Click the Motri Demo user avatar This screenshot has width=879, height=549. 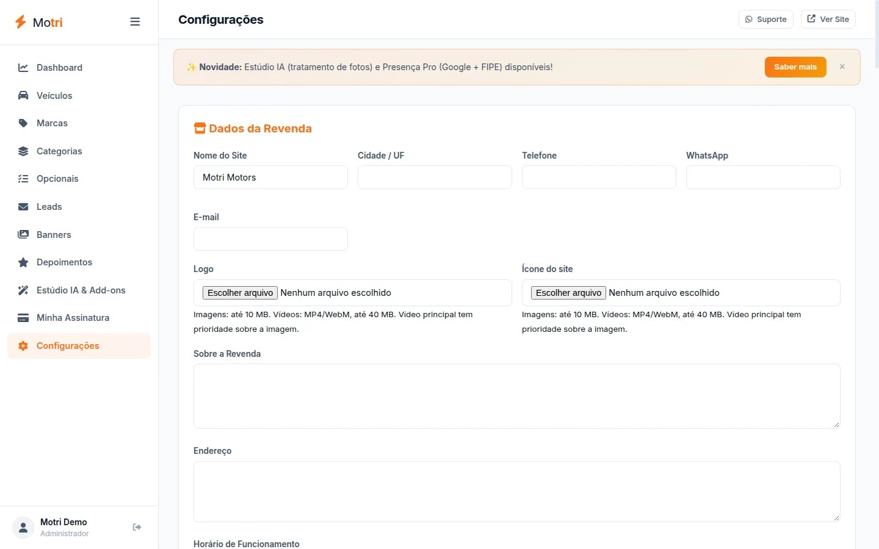23,527
